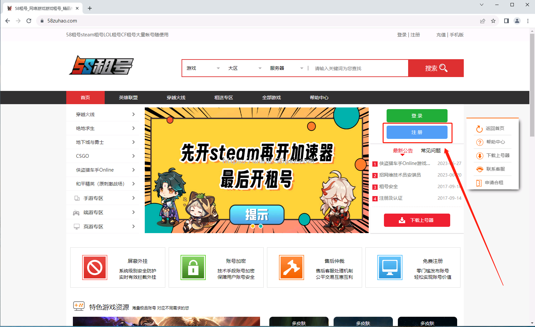Open 全部游戏 in the navigation bar
Image resolution: width=535 pixels, height=327 pixels.
pyautogui.click(x=272, y=98)
